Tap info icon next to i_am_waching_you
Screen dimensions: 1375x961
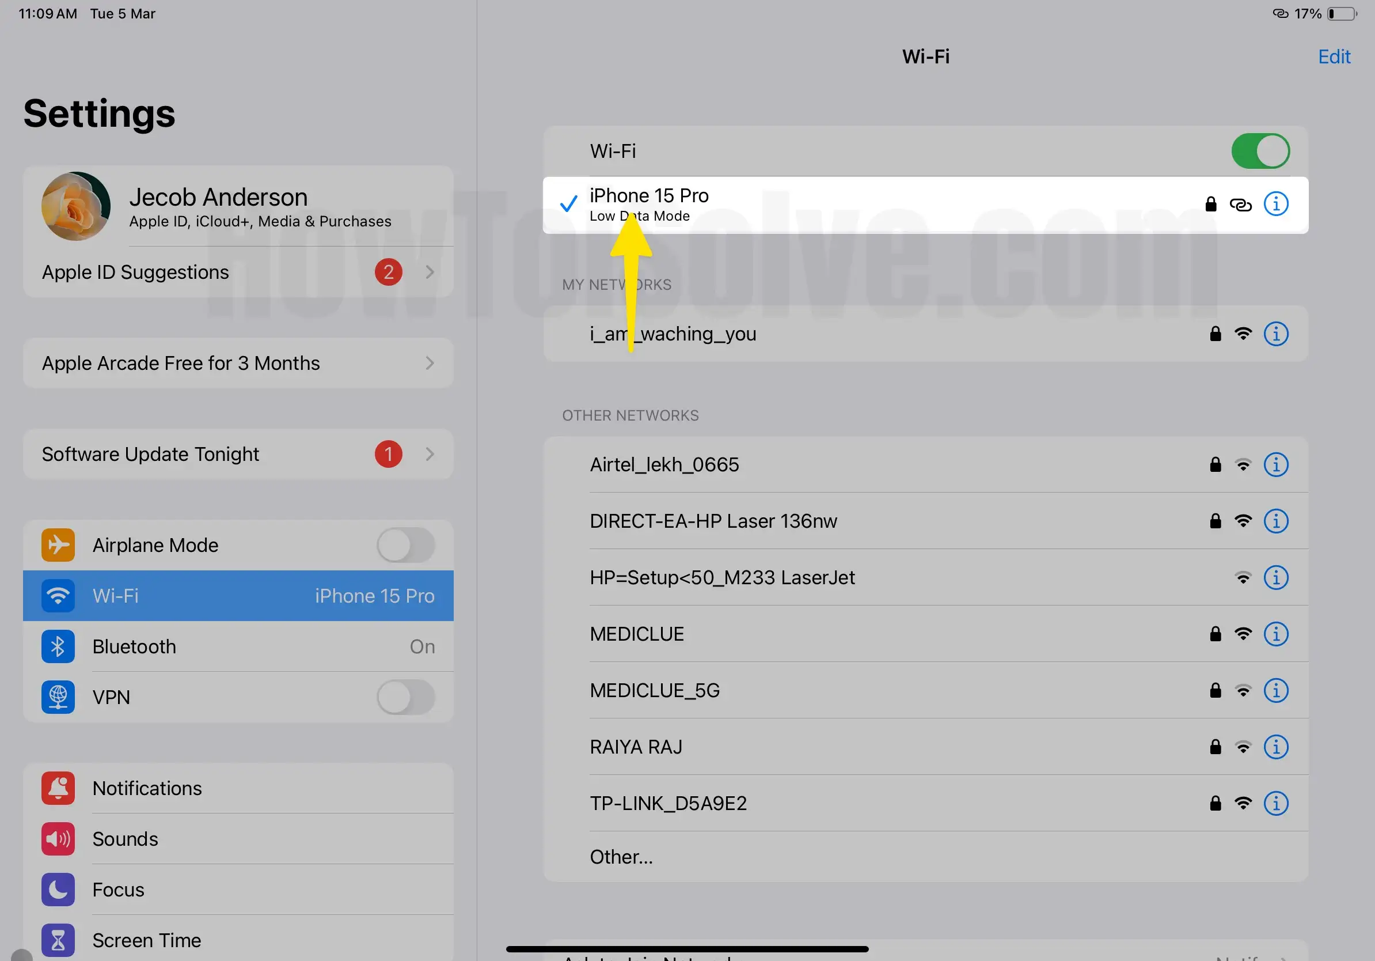[1275, 334]
